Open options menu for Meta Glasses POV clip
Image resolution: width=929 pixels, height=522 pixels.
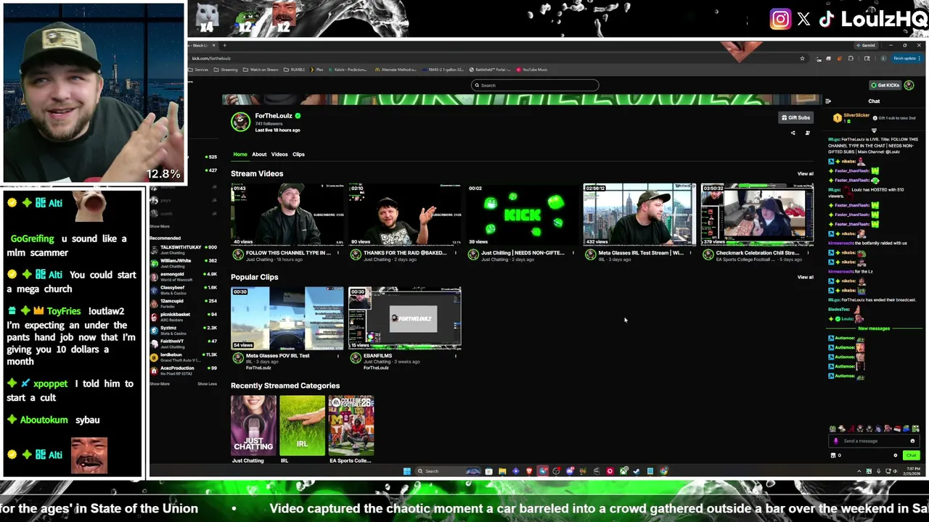pos(338,356)
